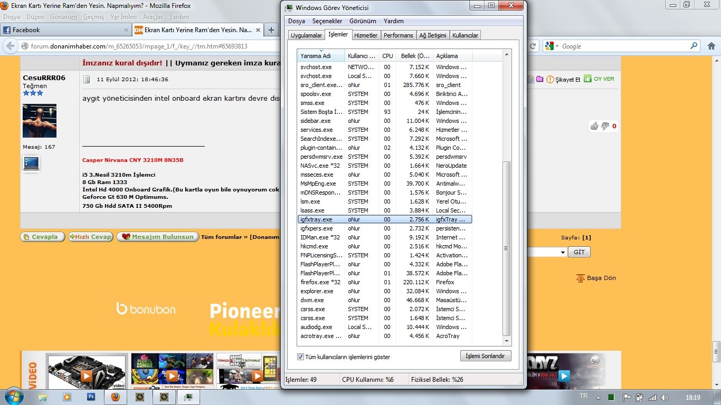The image size is (721, 405).
Task: Reload the page with the refresh icon
Action: pos(533,46)
